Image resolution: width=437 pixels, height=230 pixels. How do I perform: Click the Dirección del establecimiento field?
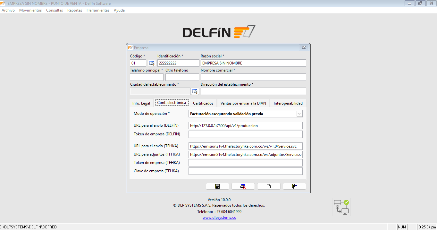coord(253,91)
